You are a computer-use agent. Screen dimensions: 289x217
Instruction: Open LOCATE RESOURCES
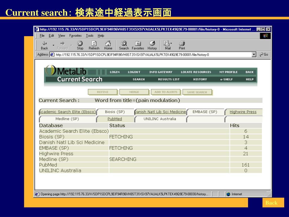pos(196,72)
